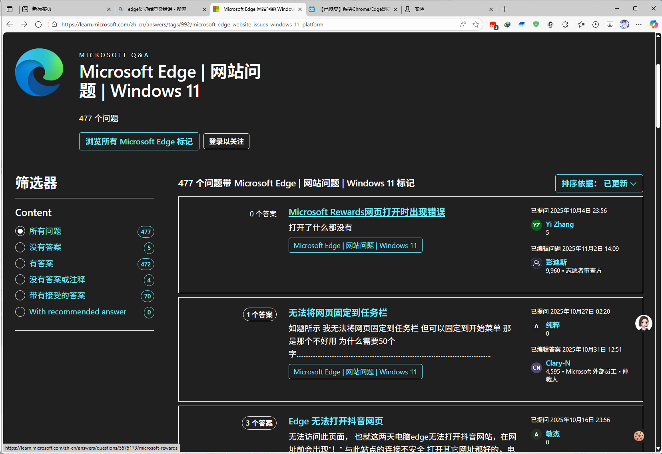Click the 1 个答案 badge

coord(260,315)
